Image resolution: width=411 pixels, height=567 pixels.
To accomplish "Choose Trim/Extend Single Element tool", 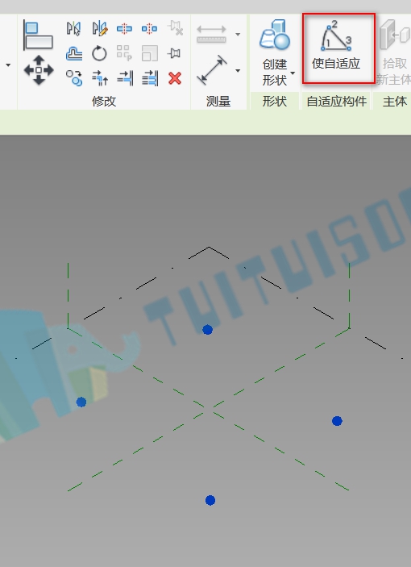I will [x=125, y=78].
